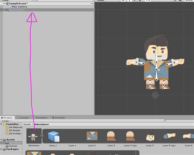
Task: Click the Adventurer breadcrumb in path bar
Action: pyautogui.click(x=41, y=124)
